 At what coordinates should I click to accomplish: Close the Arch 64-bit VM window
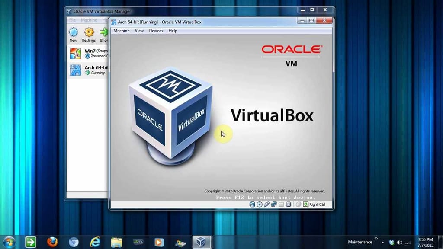(324, 21)
